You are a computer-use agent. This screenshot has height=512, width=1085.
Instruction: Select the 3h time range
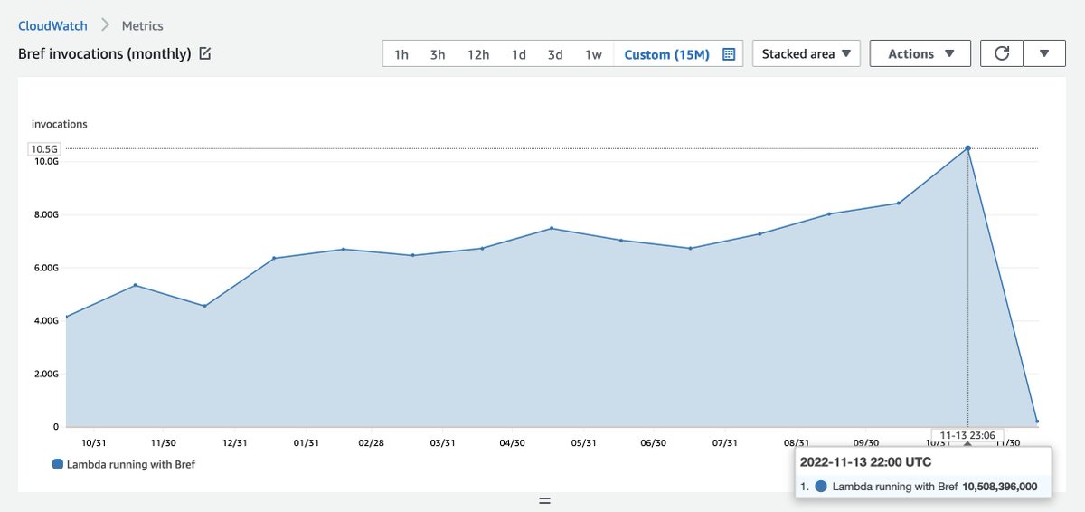point(438,54)
